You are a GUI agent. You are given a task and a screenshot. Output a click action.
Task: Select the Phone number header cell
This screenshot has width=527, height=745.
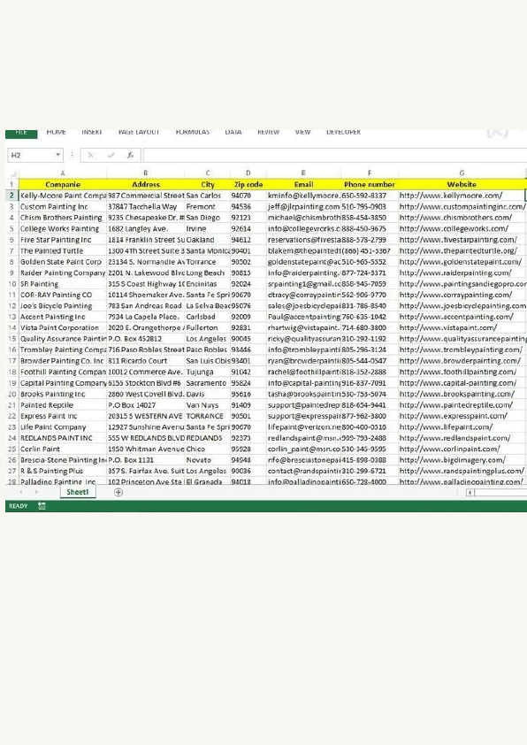[370, 184]
